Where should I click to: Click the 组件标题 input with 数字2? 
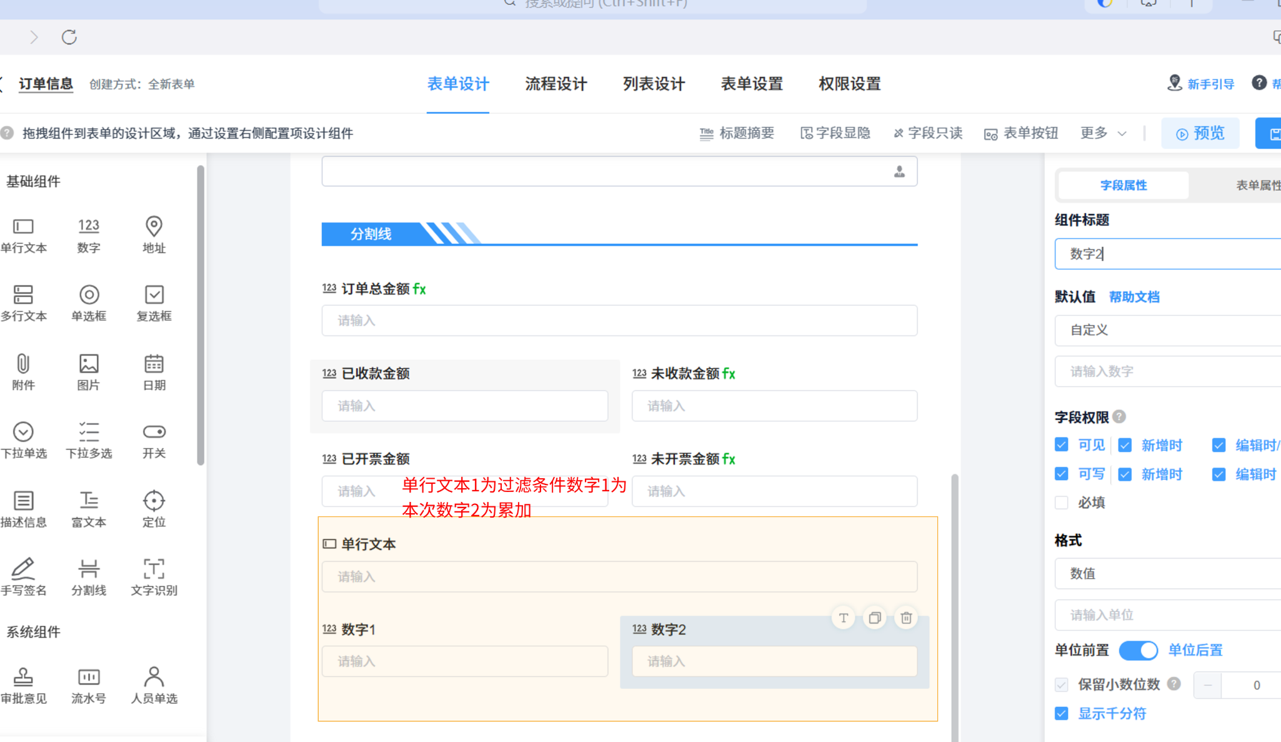(1167, 254)
